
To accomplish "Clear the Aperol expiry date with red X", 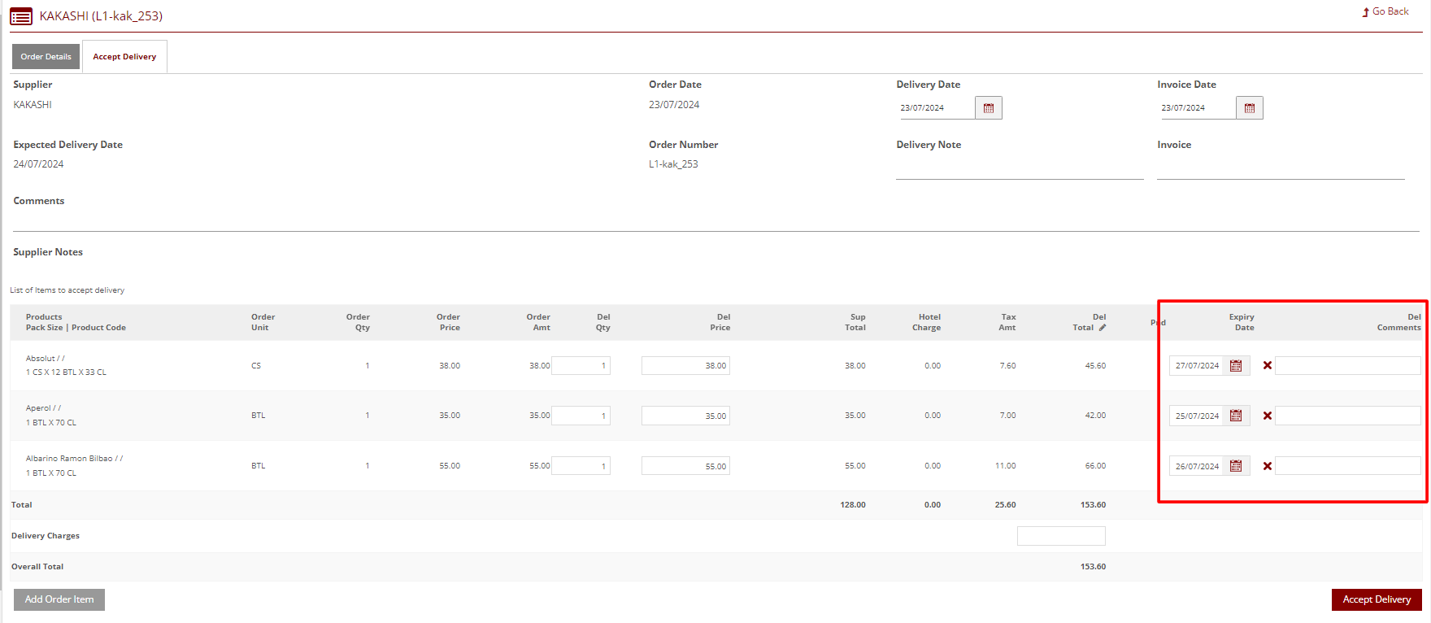I will coord(1267,416).
